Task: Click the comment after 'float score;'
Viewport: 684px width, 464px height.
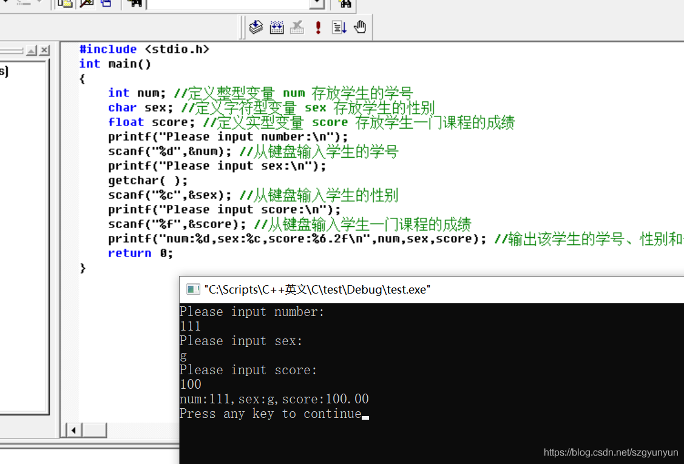Action: [x=359, y=123]
